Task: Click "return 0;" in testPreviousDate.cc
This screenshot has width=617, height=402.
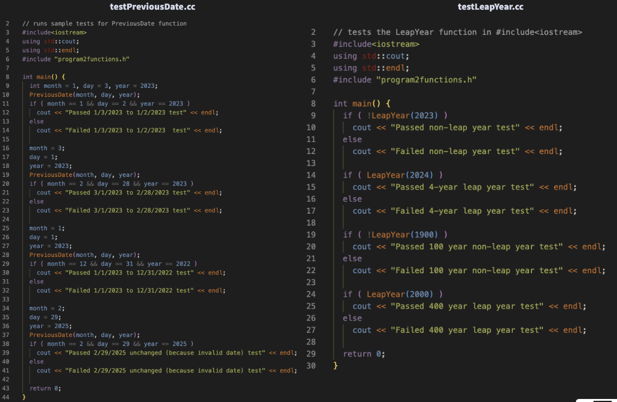Action: point(45,388)
